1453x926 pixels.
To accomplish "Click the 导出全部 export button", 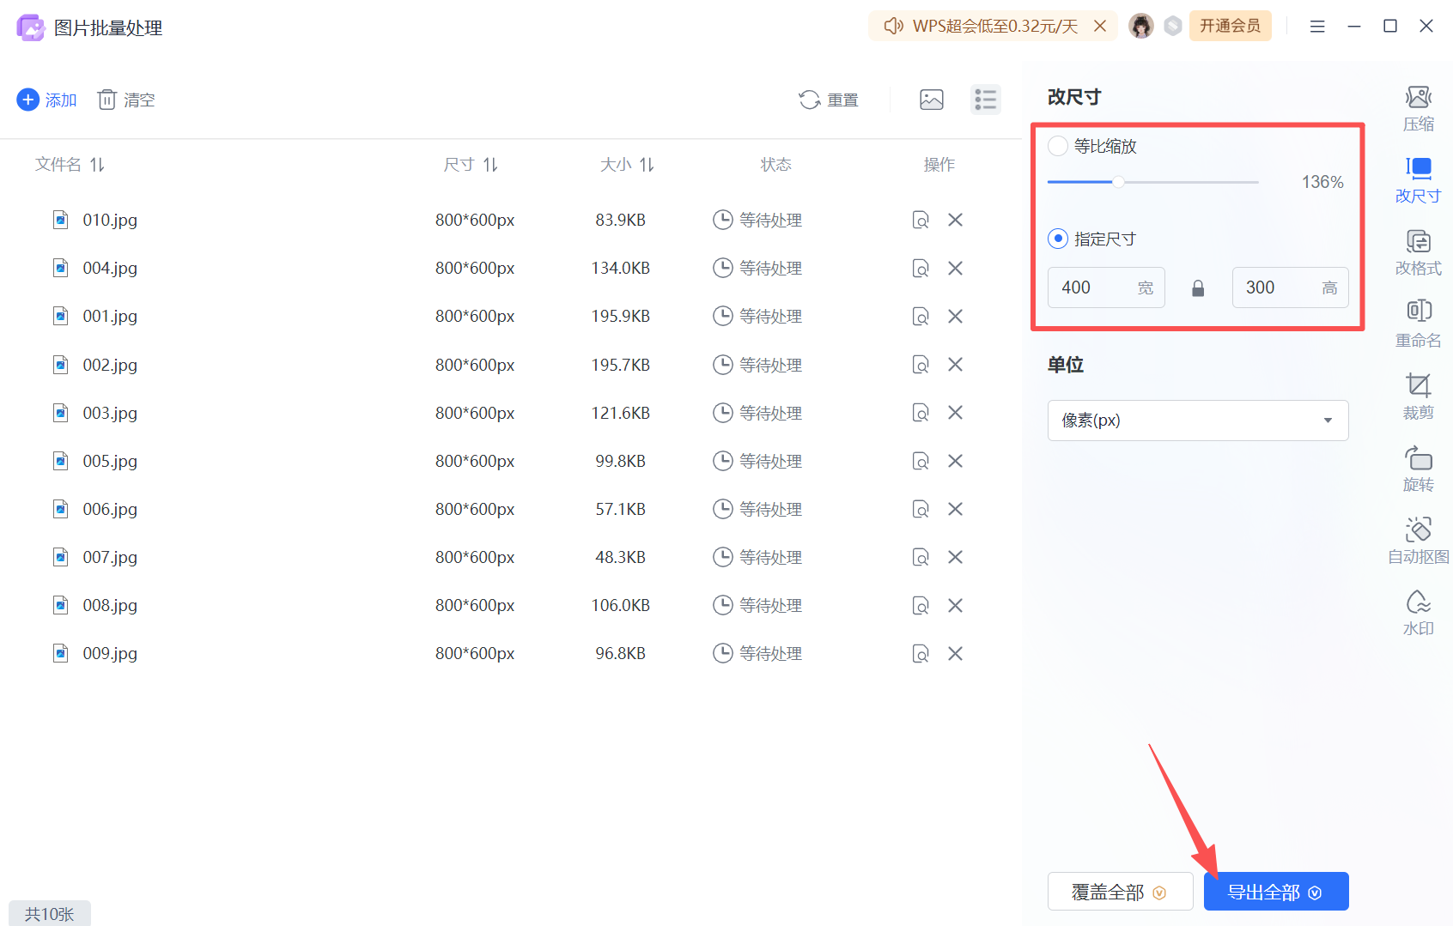I will [1275, 891].
